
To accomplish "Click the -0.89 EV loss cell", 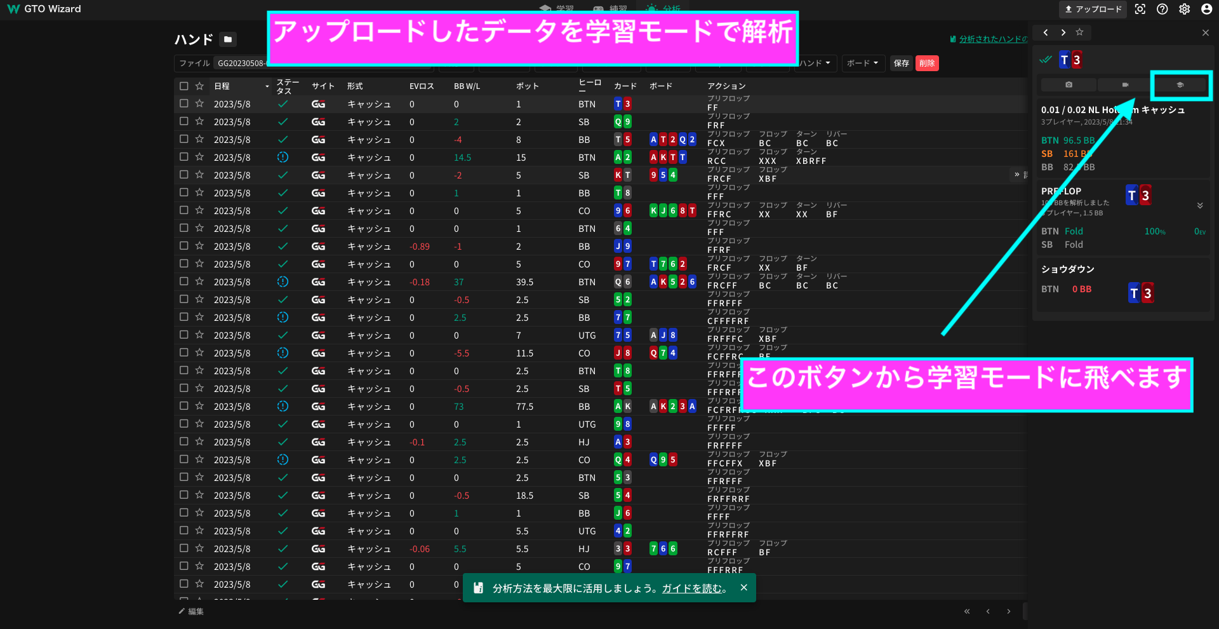I will [x=420, y=246].
